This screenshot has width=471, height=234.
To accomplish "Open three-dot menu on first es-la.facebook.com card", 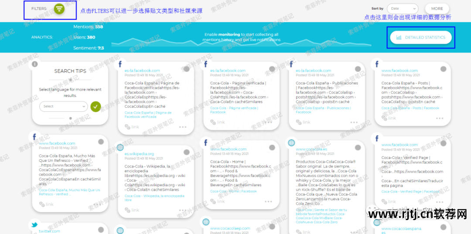I will pyautogui.click(x=182, y=127).
